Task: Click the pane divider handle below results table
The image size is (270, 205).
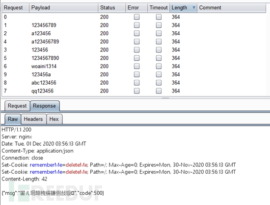Action: click(165, 98)
